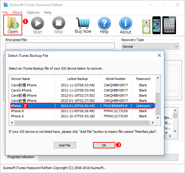This screenshot has height=173, width=185.
Task: Open the File menu
Action: click(5, 12)
